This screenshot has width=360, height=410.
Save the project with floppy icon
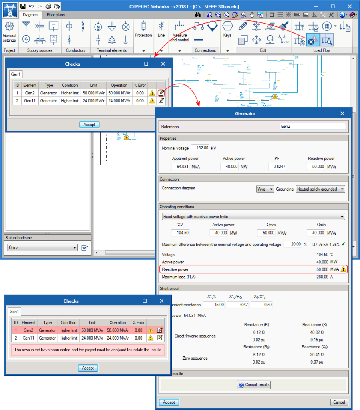(23, 6)
